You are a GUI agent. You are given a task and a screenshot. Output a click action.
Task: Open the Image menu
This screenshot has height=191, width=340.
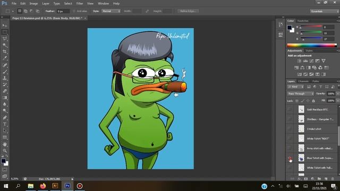(33, 4)
